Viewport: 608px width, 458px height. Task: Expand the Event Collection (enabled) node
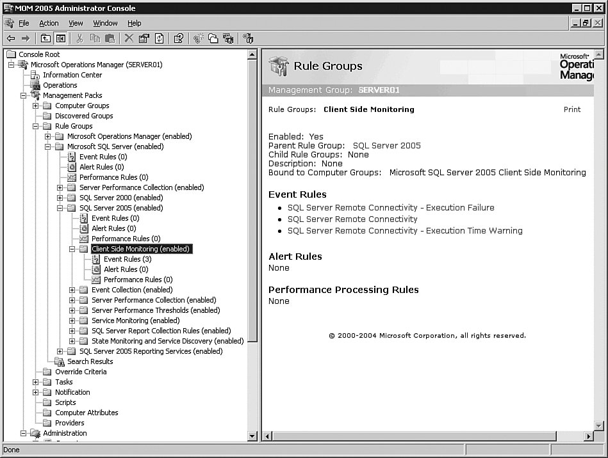tap(72, 290)
